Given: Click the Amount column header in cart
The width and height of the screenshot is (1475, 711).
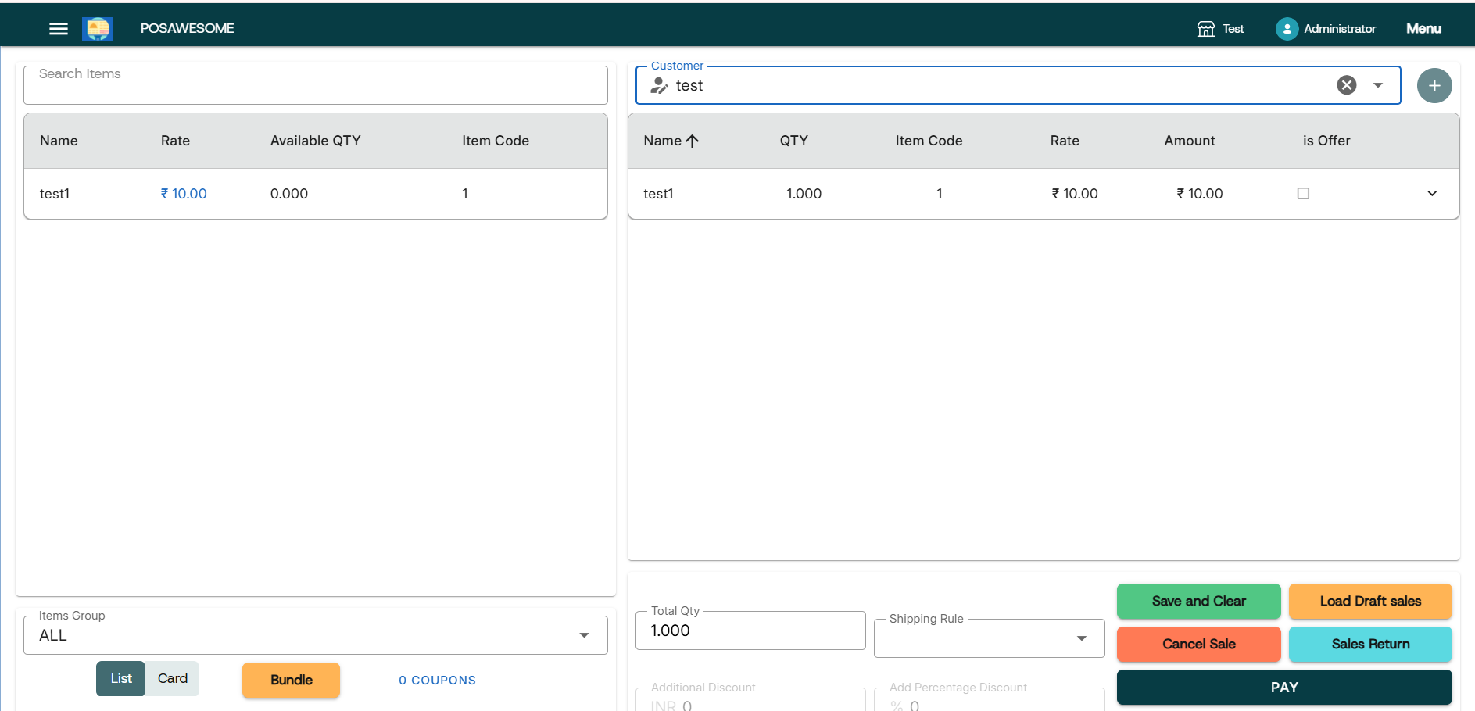Looking at the screenshot, I should [x=1190, y=141].
